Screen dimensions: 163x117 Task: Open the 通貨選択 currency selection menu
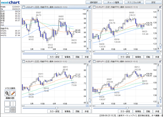(94, 3)
